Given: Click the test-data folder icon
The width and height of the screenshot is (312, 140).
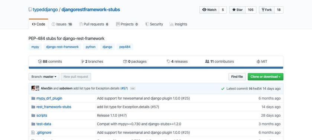Looking at the screenshot, I should (x=33, y=124).
